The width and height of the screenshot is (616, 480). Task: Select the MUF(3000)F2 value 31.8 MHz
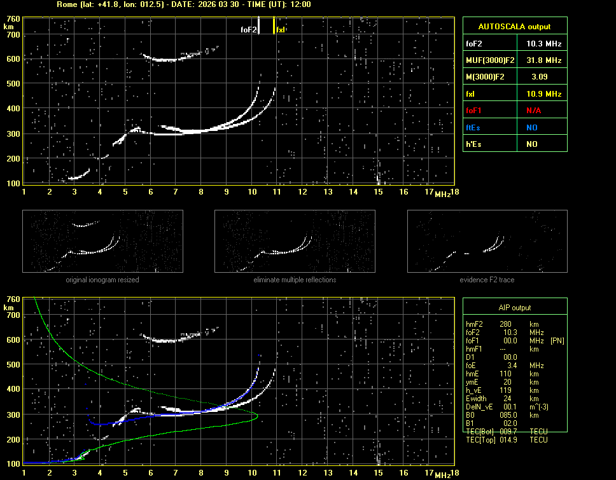543,60
